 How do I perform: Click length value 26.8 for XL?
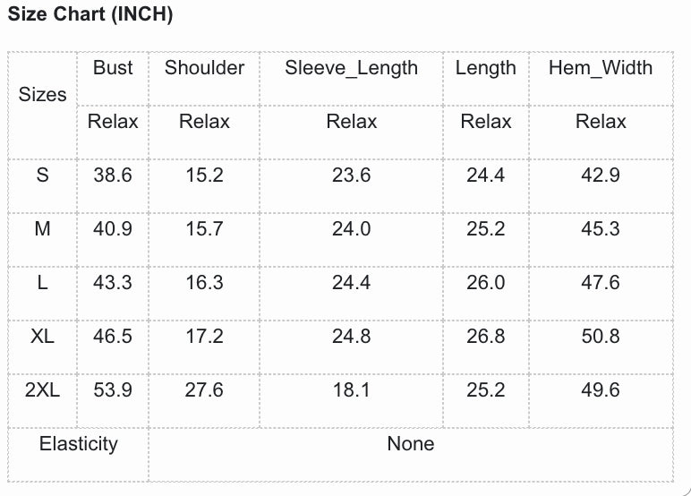tap(486, 337)
